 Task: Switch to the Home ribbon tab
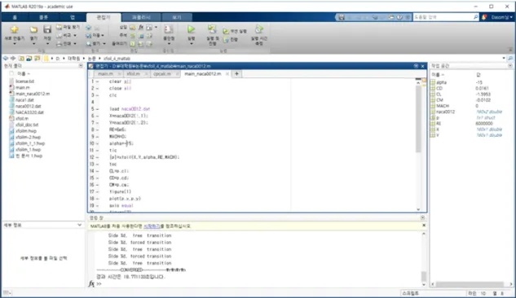[15, 17]
